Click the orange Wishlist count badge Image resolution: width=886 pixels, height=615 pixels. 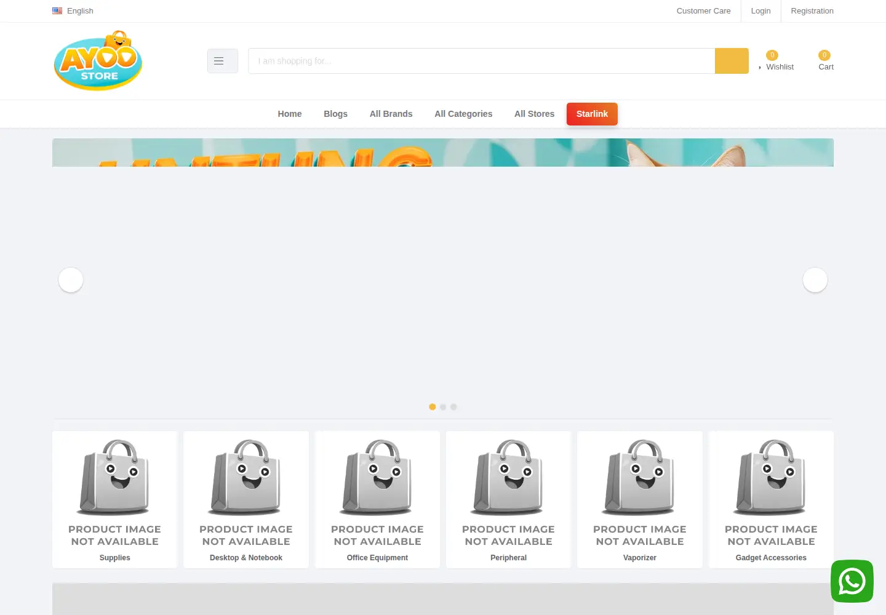(x=772, y=55)
